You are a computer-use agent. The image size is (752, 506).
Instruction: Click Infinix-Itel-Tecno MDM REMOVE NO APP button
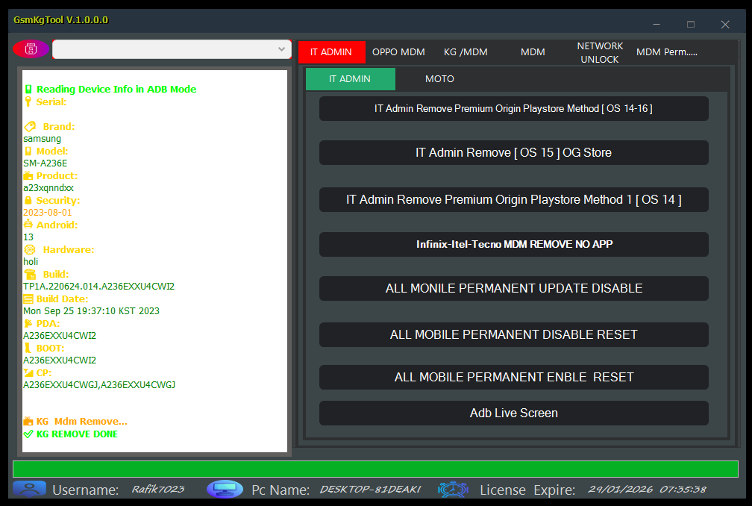pyautogui.click(x=514, y=244)
